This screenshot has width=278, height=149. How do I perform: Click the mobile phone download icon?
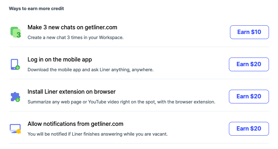[x=15, y=64]
